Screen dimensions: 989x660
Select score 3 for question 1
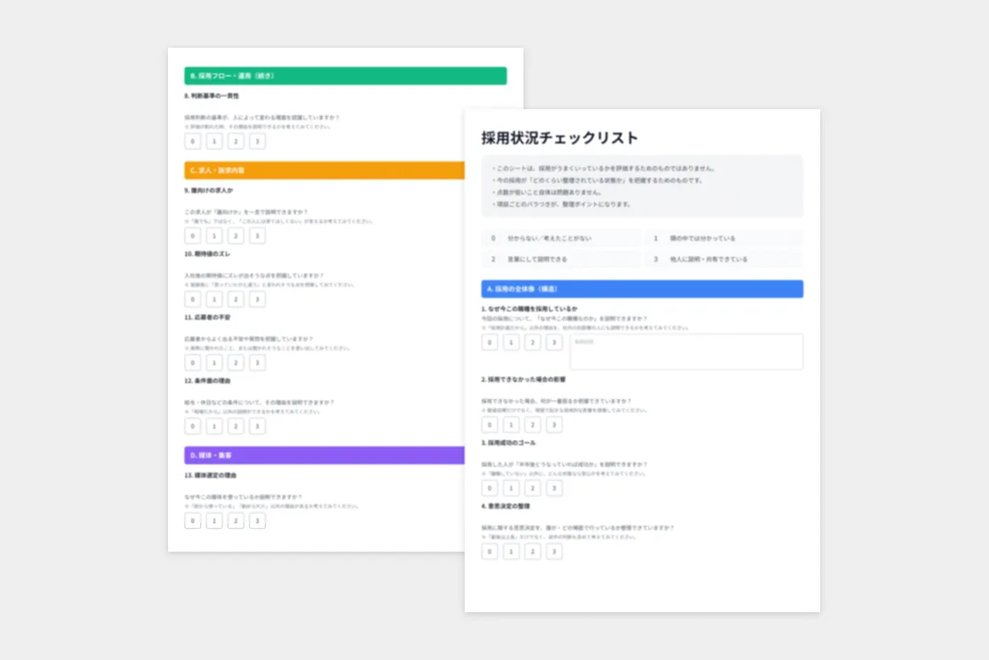554,342
